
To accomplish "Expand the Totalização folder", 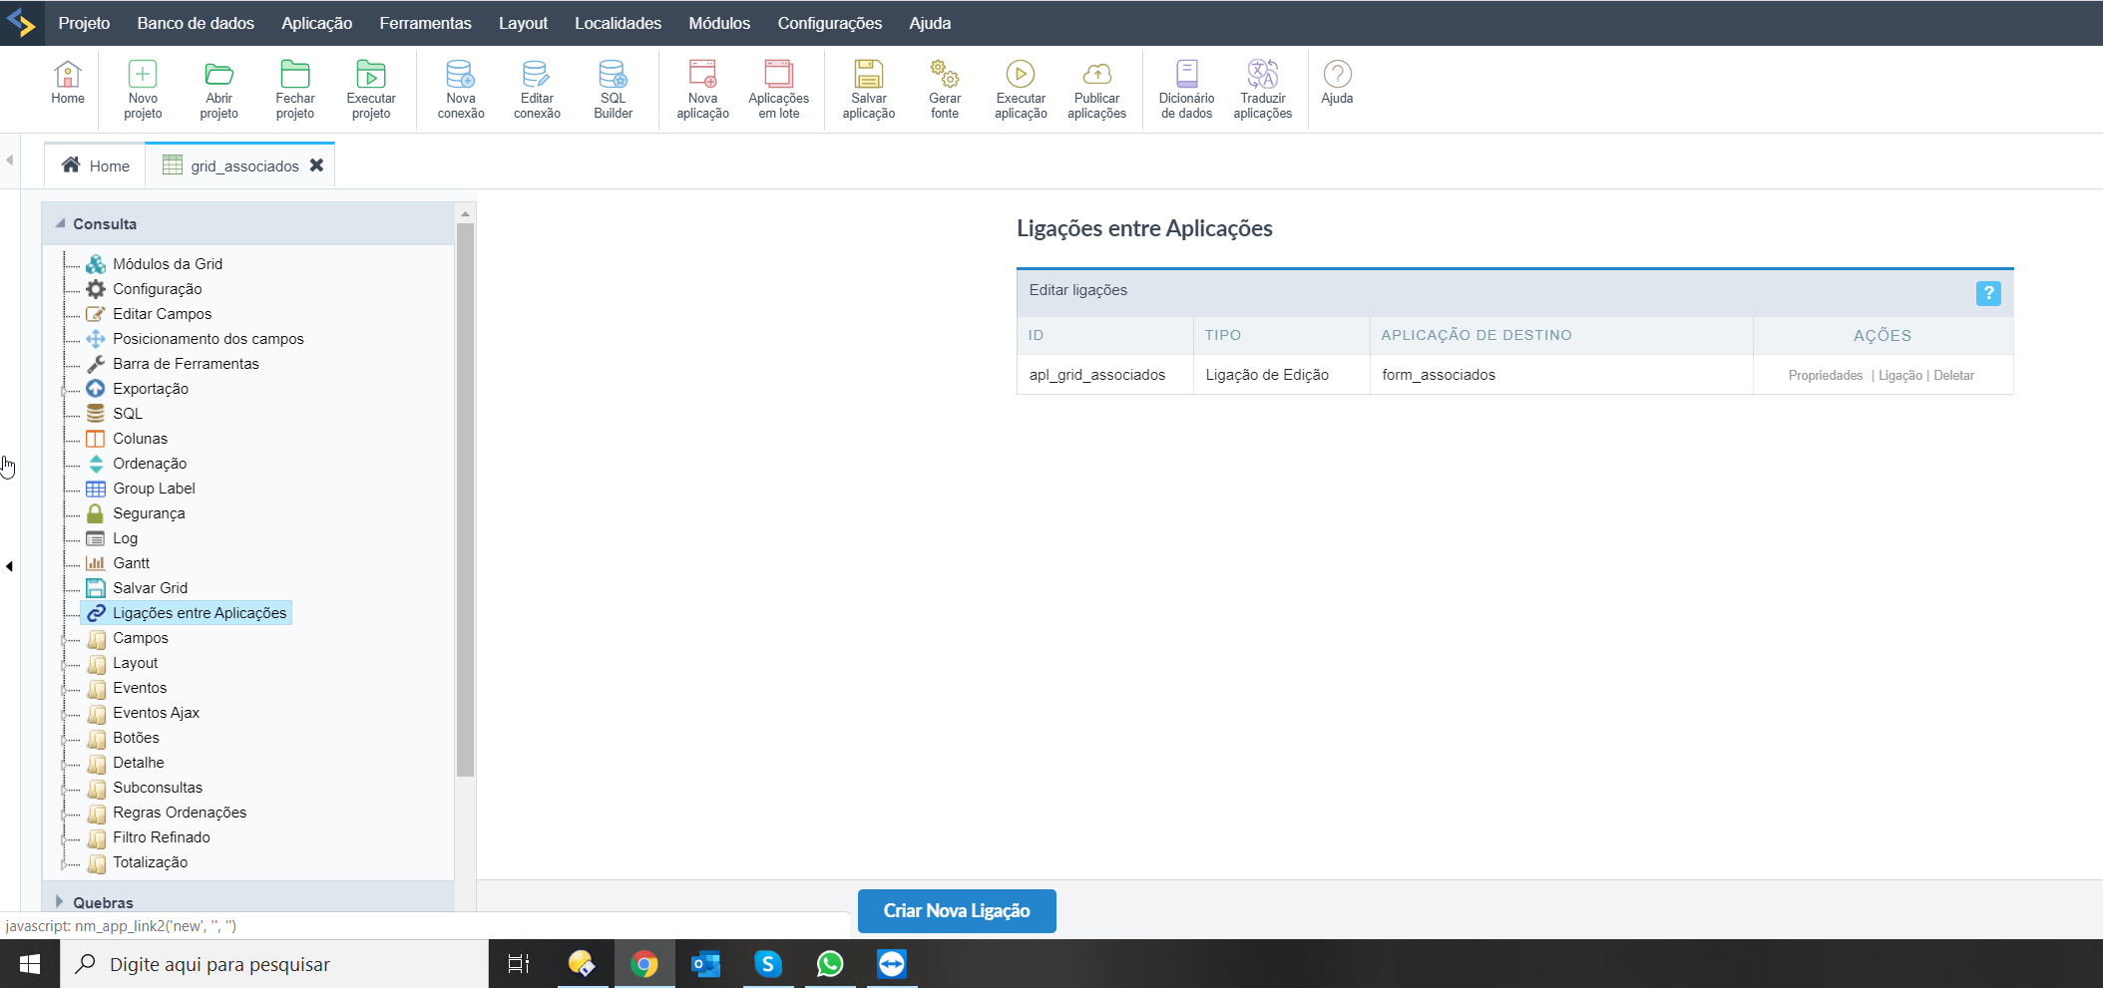I will [x=64, y=862].
